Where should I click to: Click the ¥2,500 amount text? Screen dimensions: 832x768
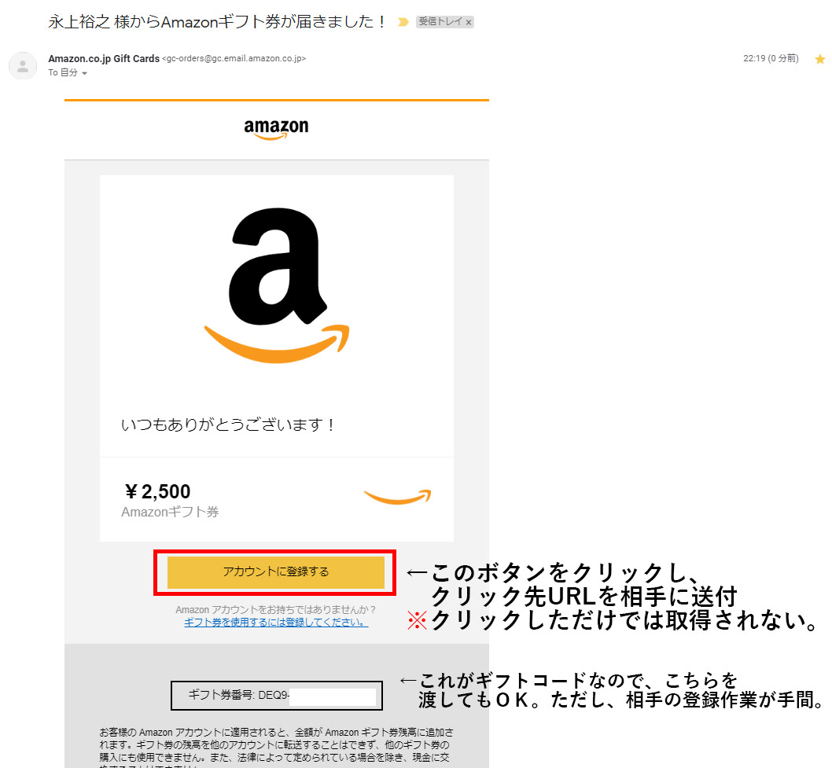point(157,491)
